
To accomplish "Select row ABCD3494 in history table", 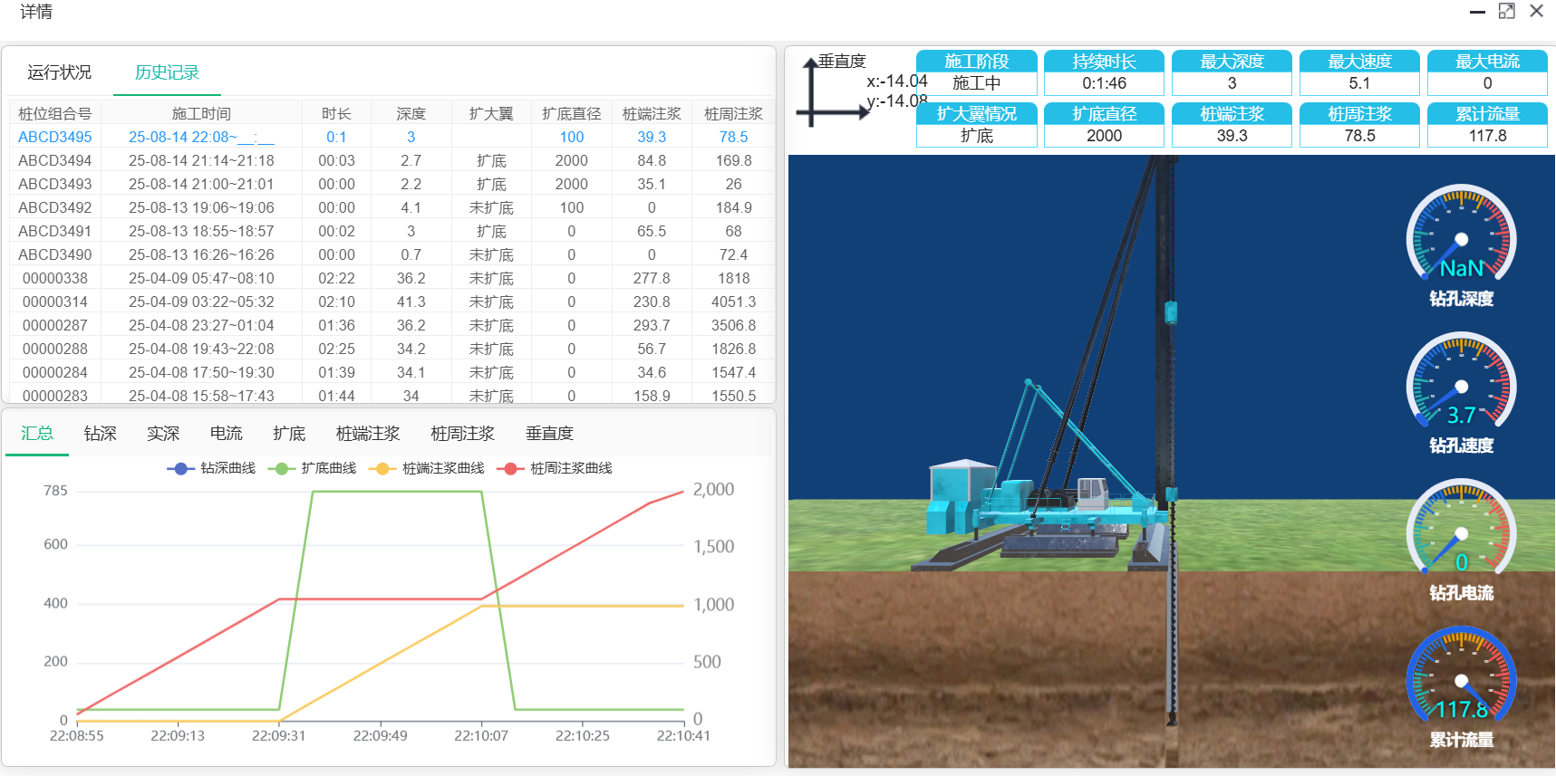I will coord(55,160).
